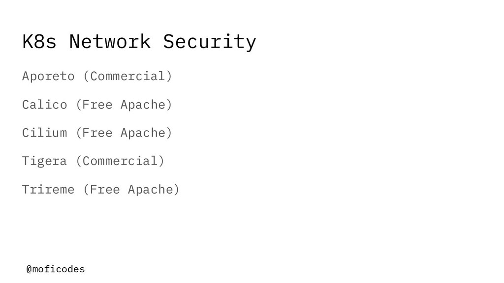Viewport: 504px width, 283px height.
Task: Click (Commercial) label next to Tigera
Action: point(120,161)
